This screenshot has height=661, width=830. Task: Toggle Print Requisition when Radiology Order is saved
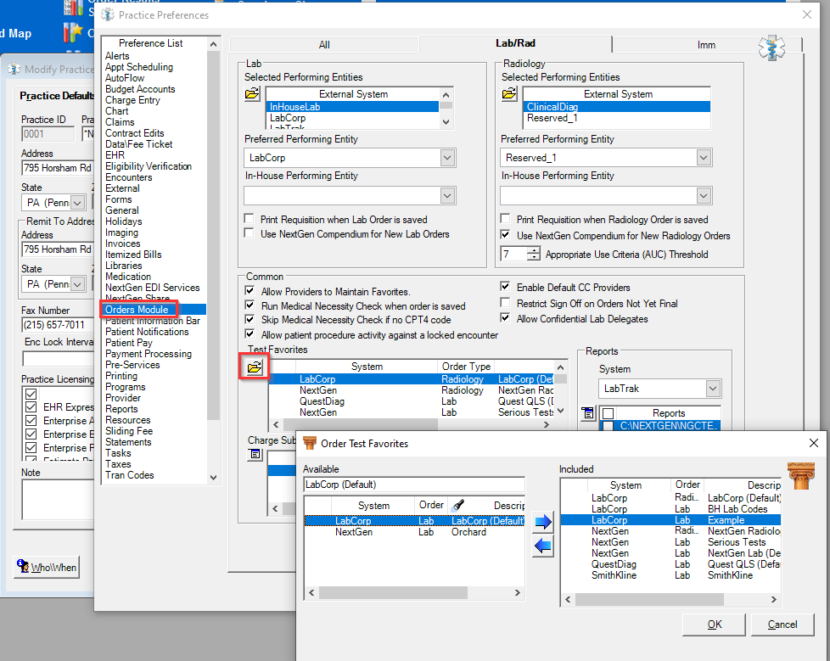coord(505,219)
